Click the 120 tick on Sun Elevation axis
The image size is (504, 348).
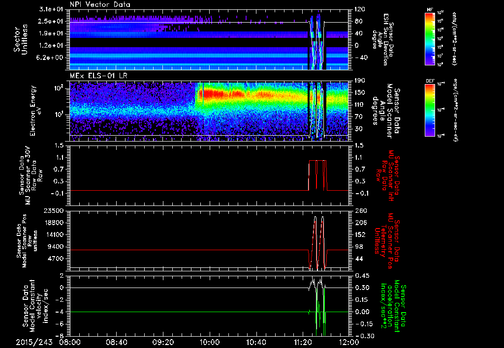(x=360, y=9)
